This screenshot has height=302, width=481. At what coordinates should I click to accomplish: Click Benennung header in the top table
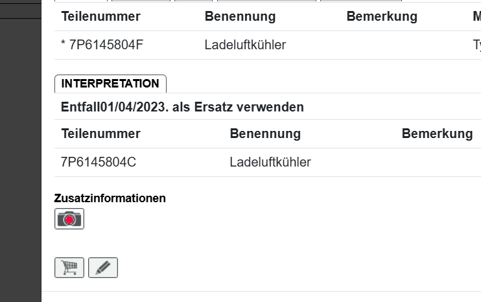pos(240,16)
